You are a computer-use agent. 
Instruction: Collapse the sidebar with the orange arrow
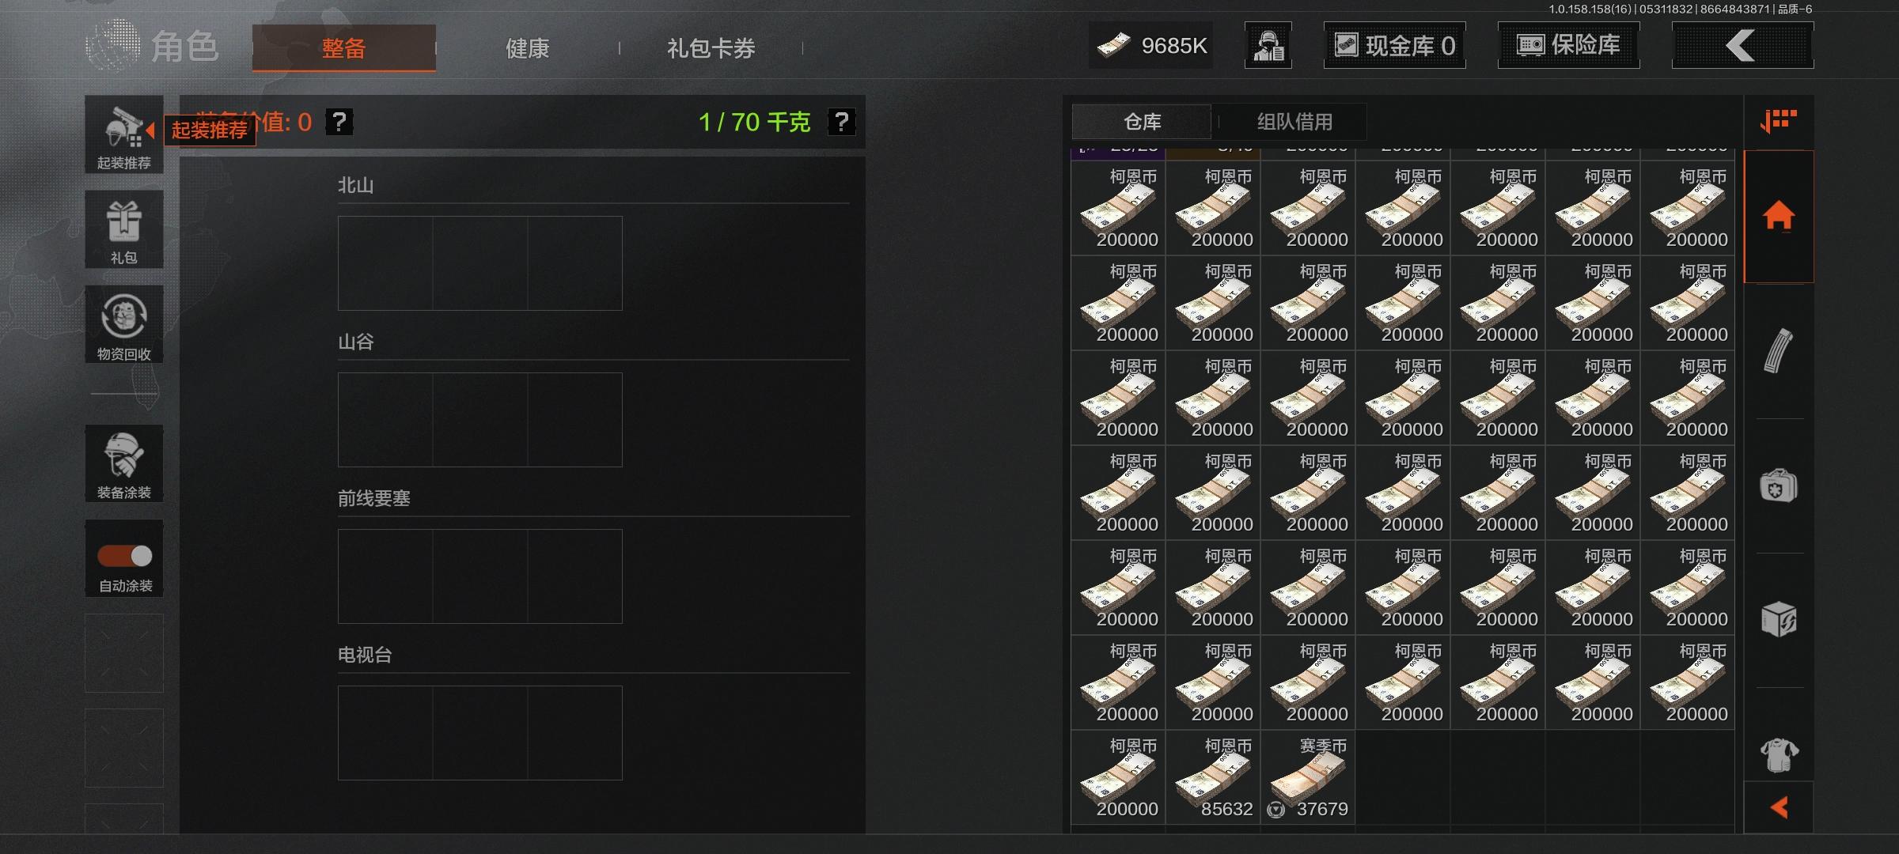pos(1779,807)
